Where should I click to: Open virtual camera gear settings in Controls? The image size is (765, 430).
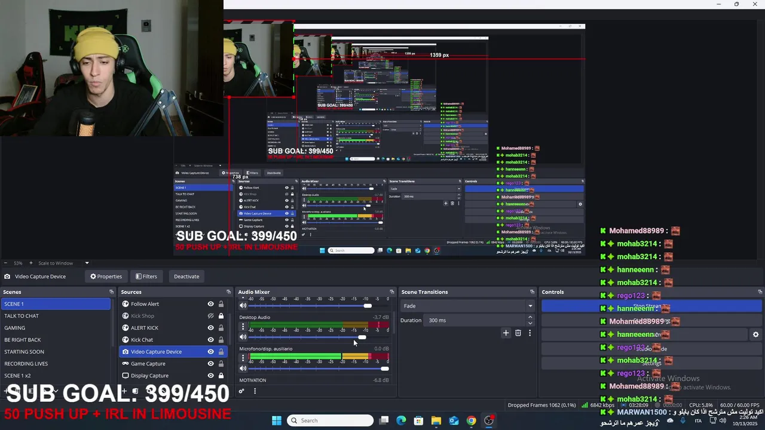click(x=755, y=334)
